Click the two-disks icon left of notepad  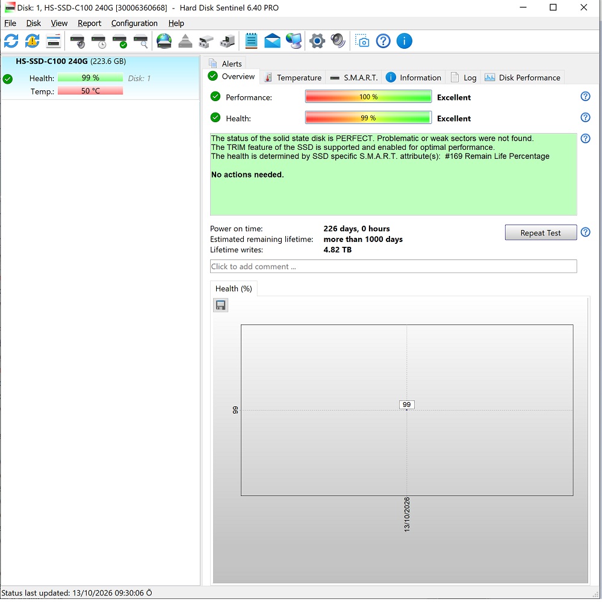pyautogui.click(x=228, y=41)
